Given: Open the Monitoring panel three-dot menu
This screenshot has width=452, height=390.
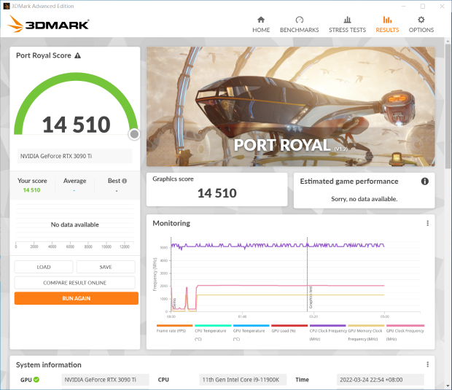Looking at the screenshot, I should [427, 223].
